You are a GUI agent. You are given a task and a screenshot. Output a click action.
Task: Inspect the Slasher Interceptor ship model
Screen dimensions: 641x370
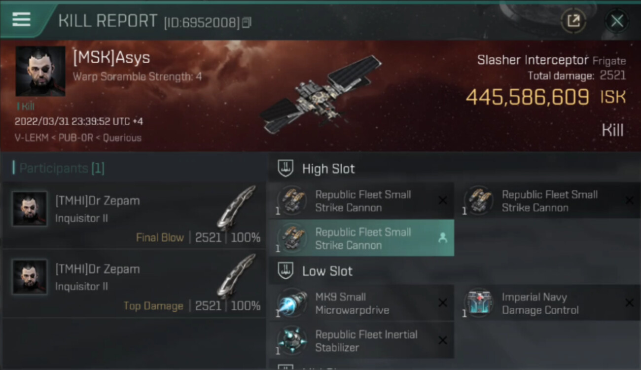(321, 95)
